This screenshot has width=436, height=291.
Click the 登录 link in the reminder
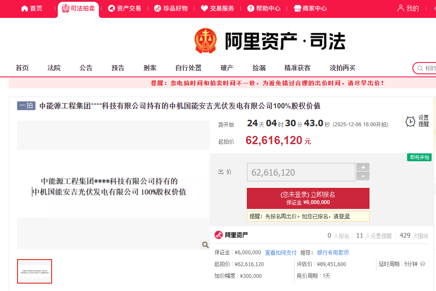344,216
